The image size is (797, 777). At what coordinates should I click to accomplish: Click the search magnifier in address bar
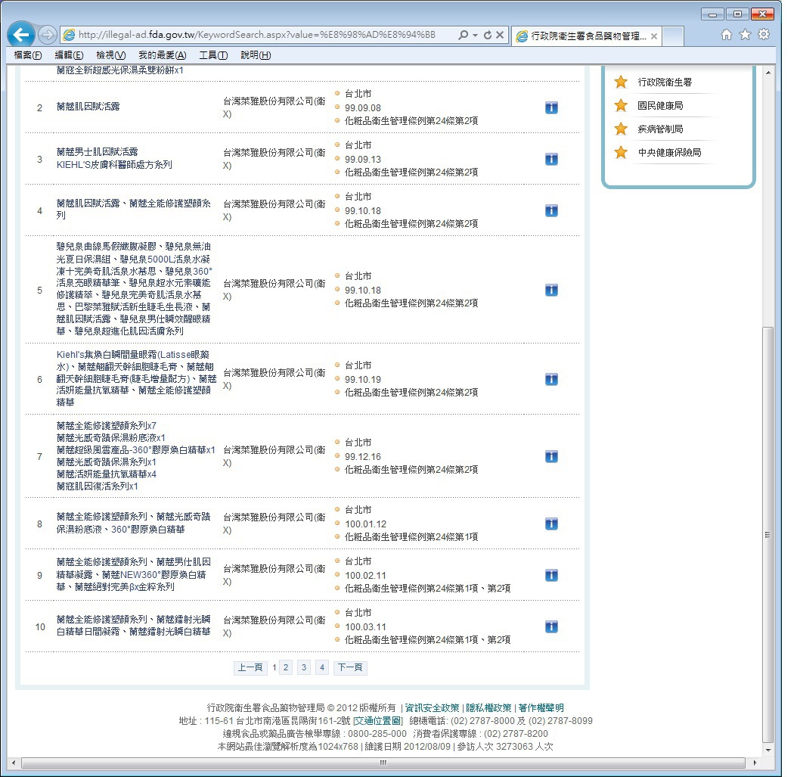(463, 35)
